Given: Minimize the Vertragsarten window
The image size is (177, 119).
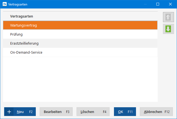Looking at the screenshot, I should click(145, 4).
